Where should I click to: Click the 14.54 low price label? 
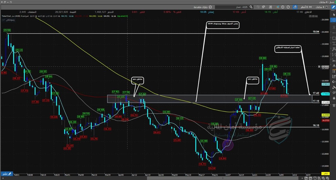click(212, 169)
